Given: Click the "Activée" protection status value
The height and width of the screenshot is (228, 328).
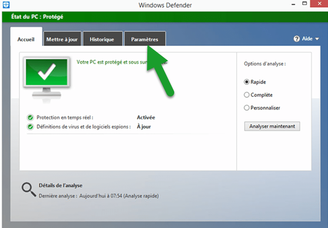Looking at the screenshot, I should 146,117.
